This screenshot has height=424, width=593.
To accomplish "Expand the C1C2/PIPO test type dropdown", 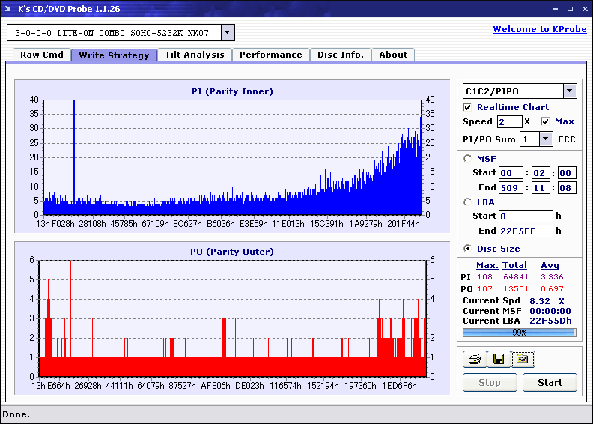I will 570,91.
